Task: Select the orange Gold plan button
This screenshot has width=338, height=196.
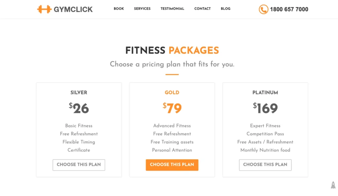Action: pyautogui.click(x=172, y=165)
